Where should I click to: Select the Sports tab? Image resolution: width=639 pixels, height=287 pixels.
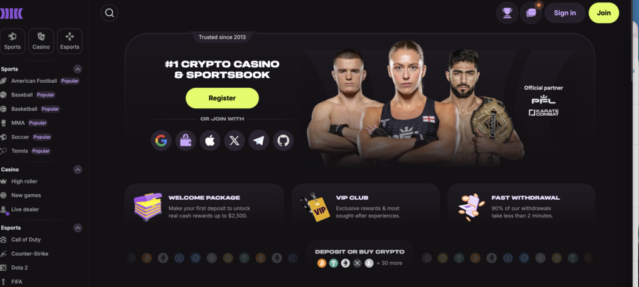pyautogui.click(x=12, y=41)
